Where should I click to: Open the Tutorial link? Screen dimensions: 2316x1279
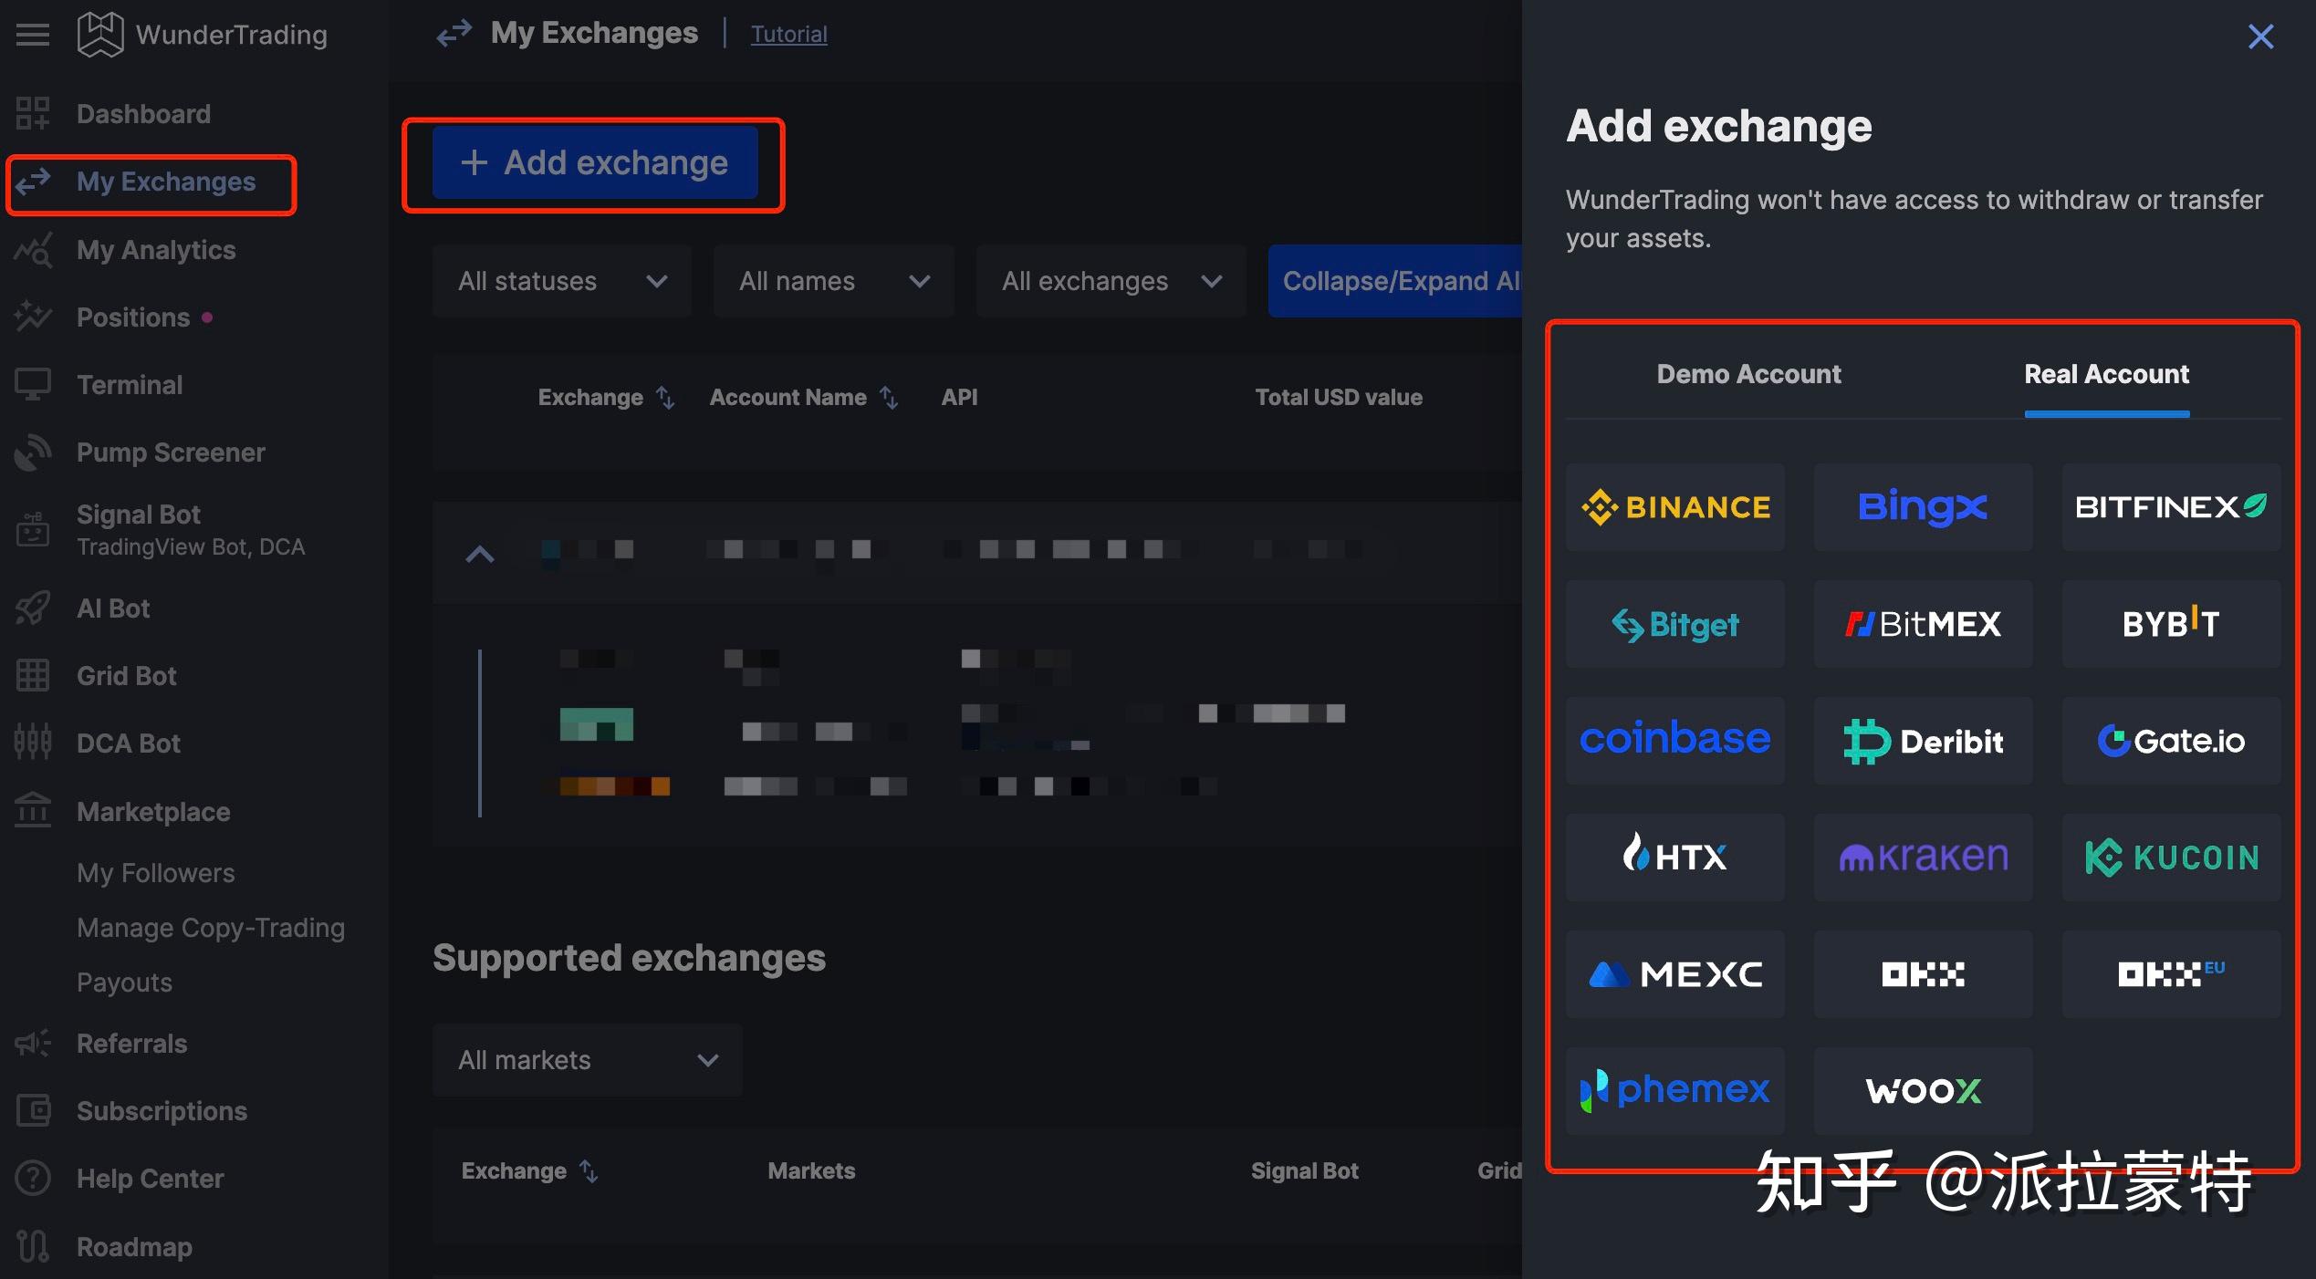788,35
